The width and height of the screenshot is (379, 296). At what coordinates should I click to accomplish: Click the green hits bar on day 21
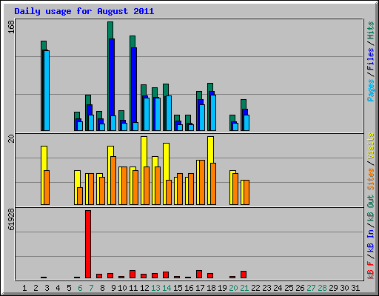pyautogui.click(x=244, y=104)
